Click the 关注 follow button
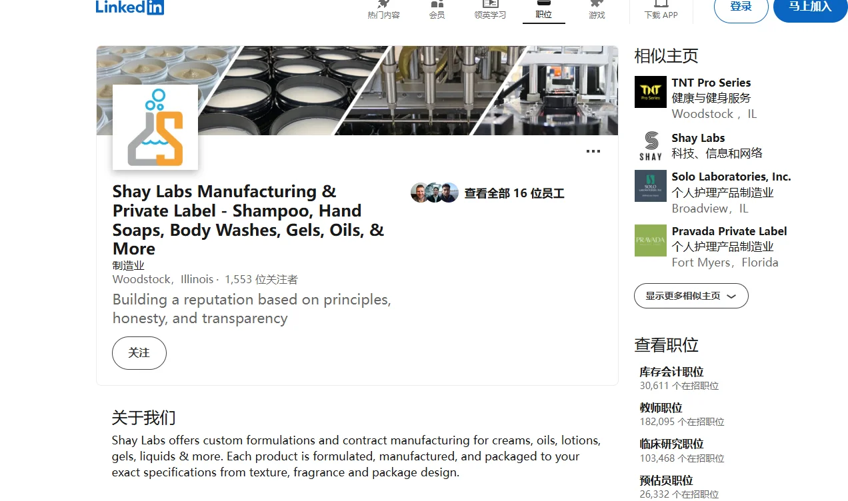 [139, 353]
